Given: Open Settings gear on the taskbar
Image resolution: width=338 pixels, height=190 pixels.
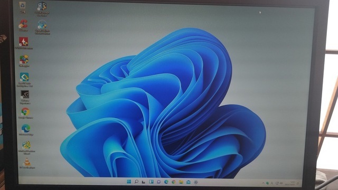Looking at the screenshot, I should coord(196,183).
